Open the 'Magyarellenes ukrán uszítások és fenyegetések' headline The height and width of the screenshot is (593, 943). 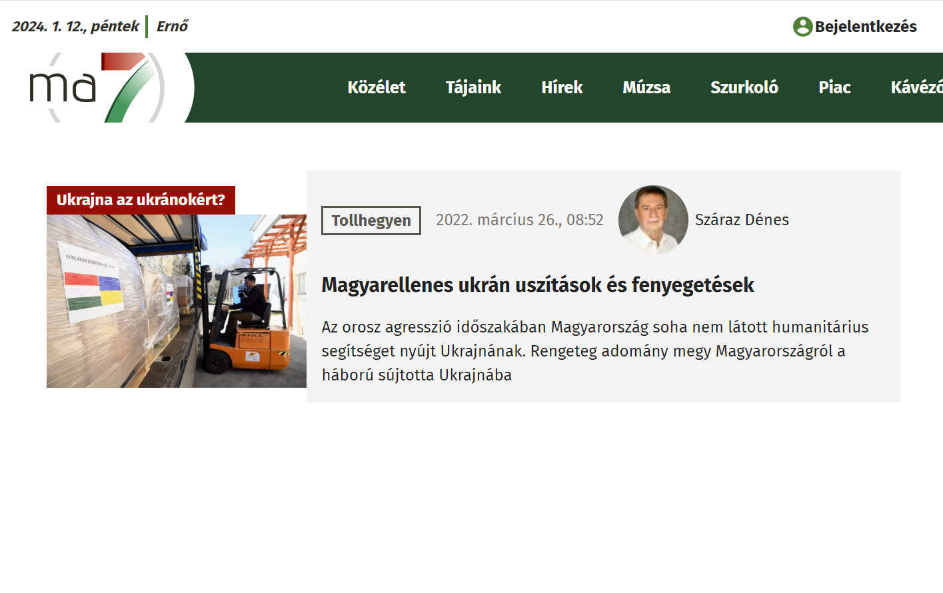coord(537,285)
